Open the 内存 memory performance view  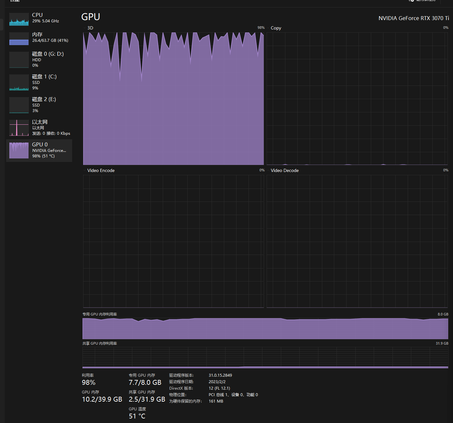[39, 38]
